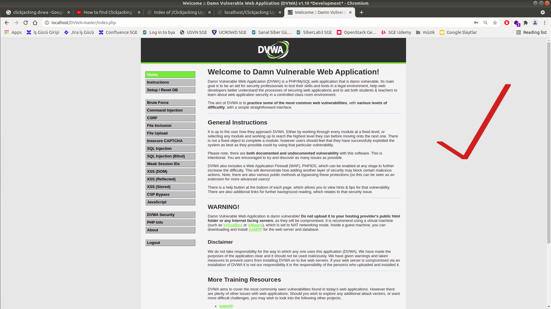This screenshot has height=309, width=551.
Task: Open the Reading list panel
Action: click(x=532, y=32)
